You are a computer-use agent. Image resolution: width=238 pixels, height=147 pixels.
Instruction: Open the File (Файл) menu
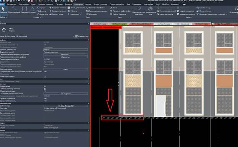pos(2,5)
